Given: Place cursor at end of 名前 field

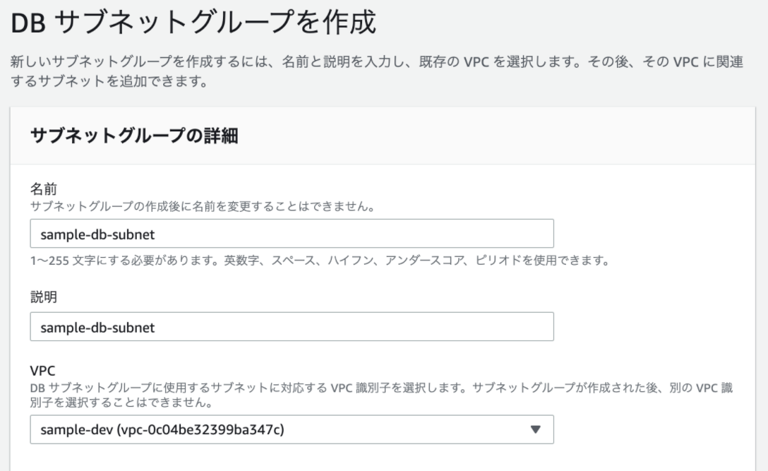Looking at the screenshot, I should pos(424,234).
